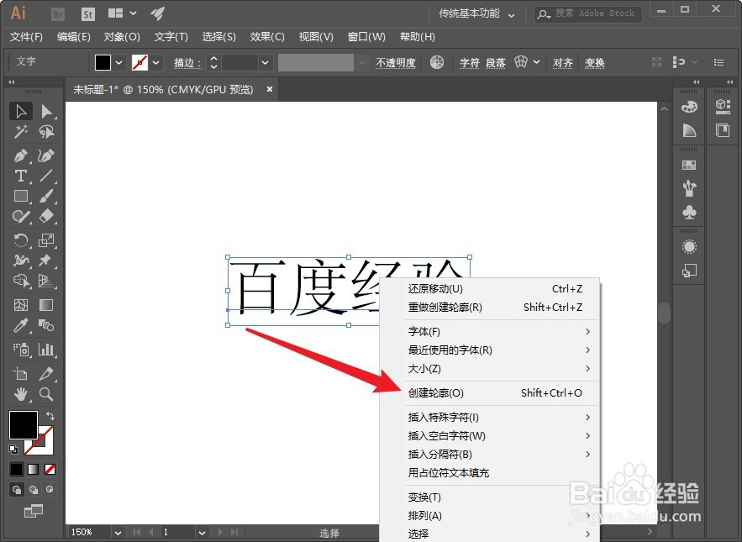
Task: Select the Direct Selection tool
Action: point(46,111)
